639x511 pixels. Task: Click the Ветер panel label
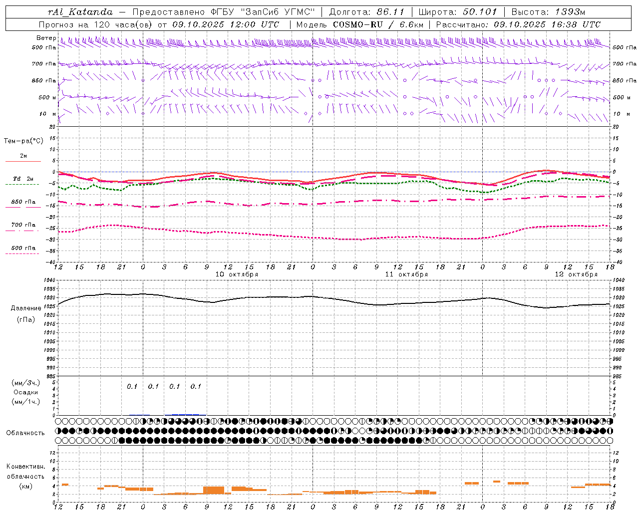pyautogui.click(x=46, y=38)
